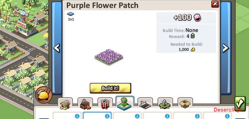Image resolution: width=249 pixels, height=119 pixels.
Task: Open the housing category tab
Action: coord(65,104)
